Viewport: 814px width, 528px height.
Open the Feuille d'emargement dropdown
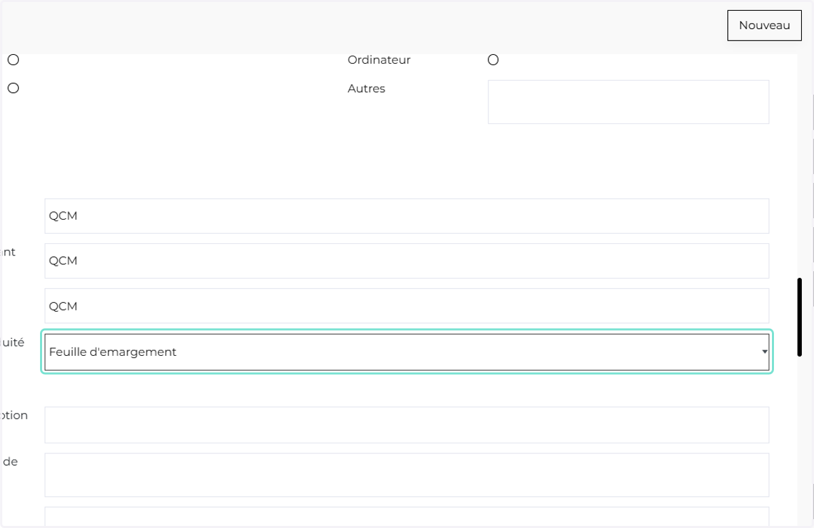407,352
